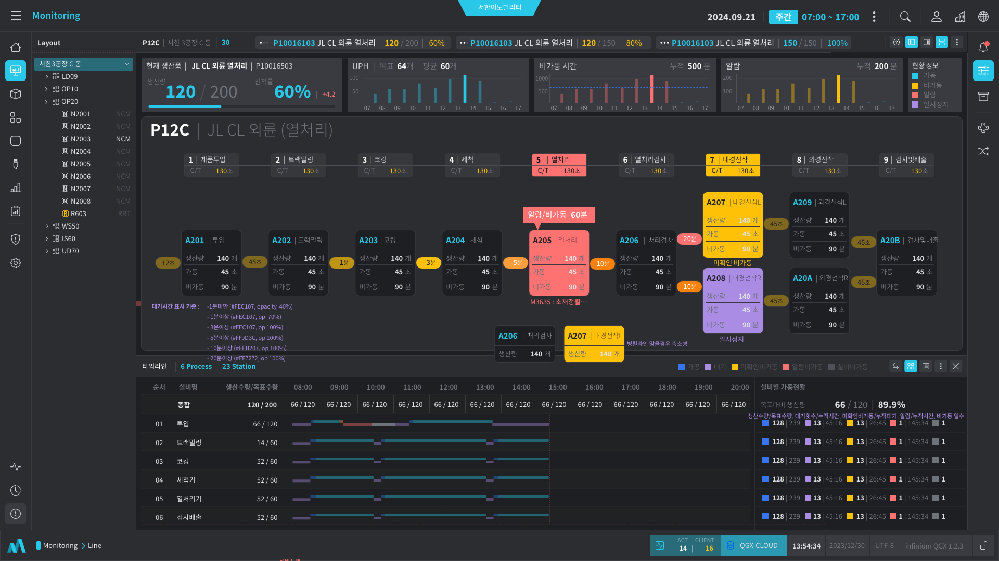Screen dimensions: 999x561
Task: Toggle the 주간 day shift button
Action: pos(783,17)
